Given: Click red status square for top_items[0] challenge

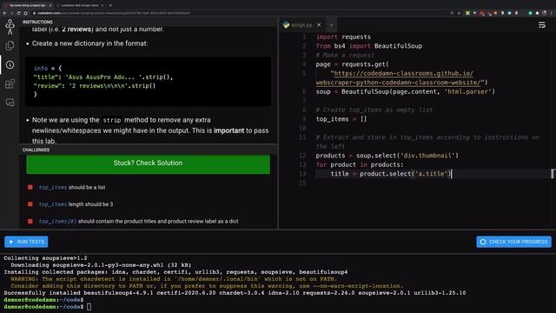Looking at the screenshot, I should (30, 221).
